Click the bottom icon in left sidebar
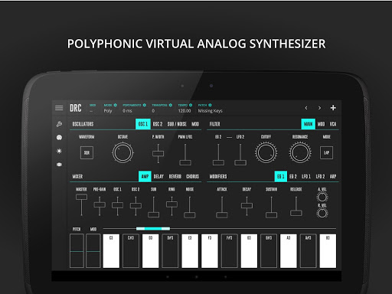This screenshot has height=294, width=392. [x=59, y=165]
